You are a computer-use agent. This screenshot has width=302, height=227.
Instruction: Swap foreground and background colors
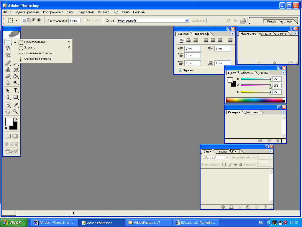coord(16,119)
